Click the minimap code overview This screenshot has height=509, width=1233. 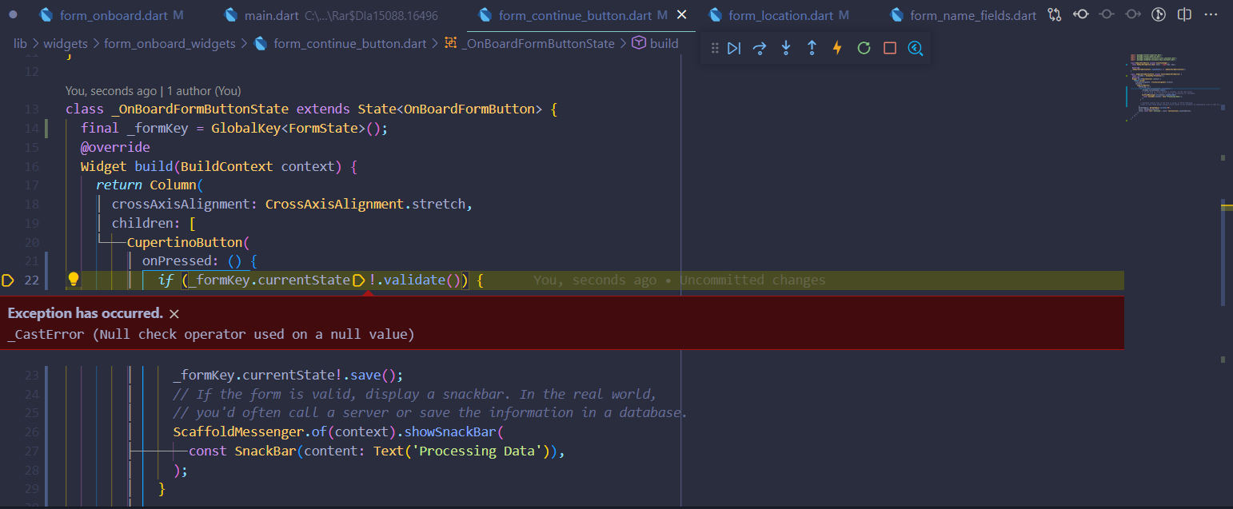(x=1171, y=88)
